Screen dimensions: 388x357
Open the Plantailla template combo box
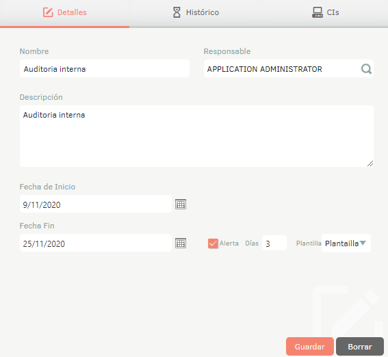pyautogui.click(x=346, y=243)
